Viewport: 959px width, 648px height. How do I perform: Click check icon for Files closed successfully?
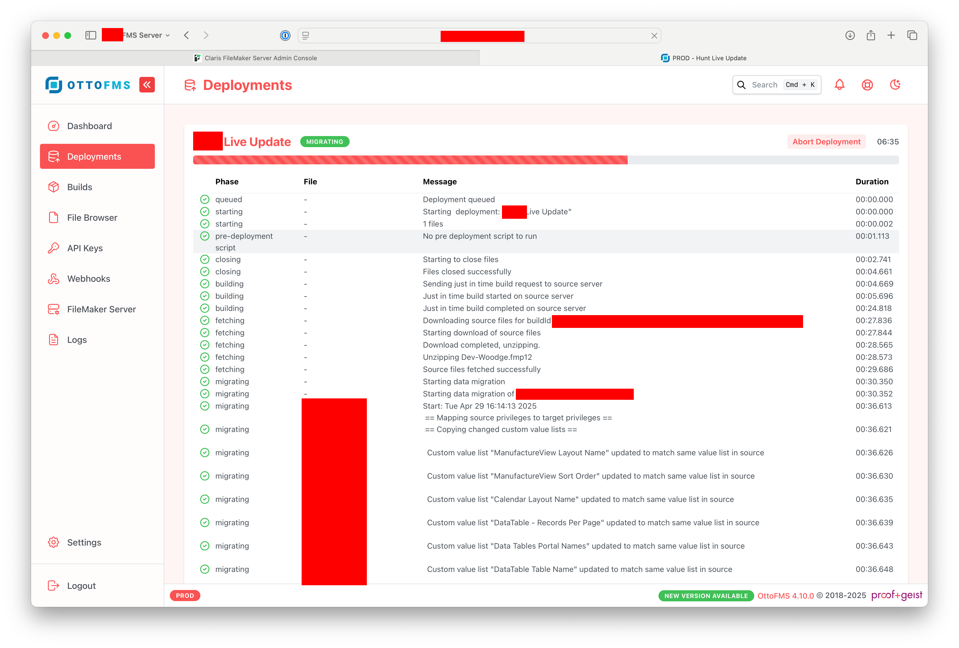tap(205, 272)
